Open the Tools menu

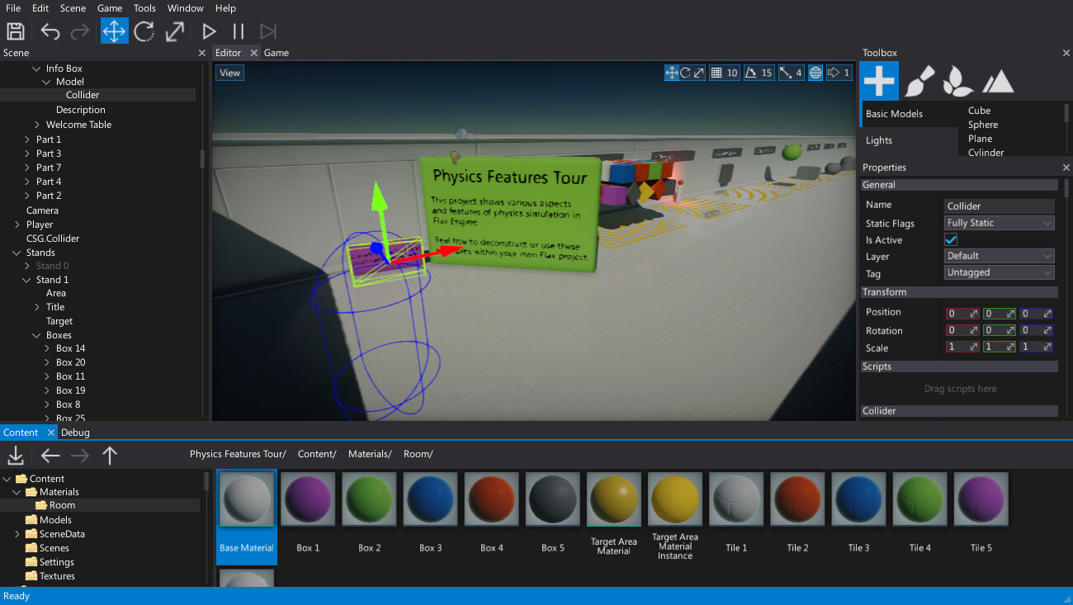144,8
